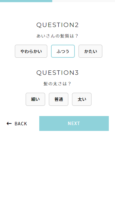Viewport: 115px width, 206px height.
Task: Click the QUESTION3 heading
Action: click(57, 73)
